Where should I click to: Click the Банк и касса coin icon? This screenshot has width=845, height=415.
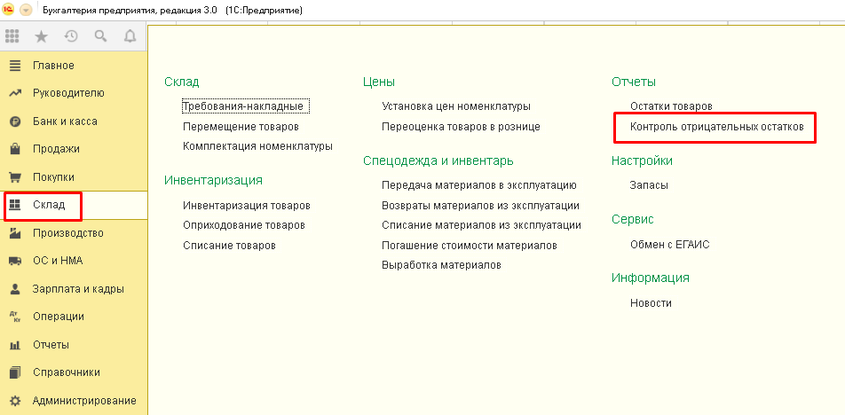(15, 121)
